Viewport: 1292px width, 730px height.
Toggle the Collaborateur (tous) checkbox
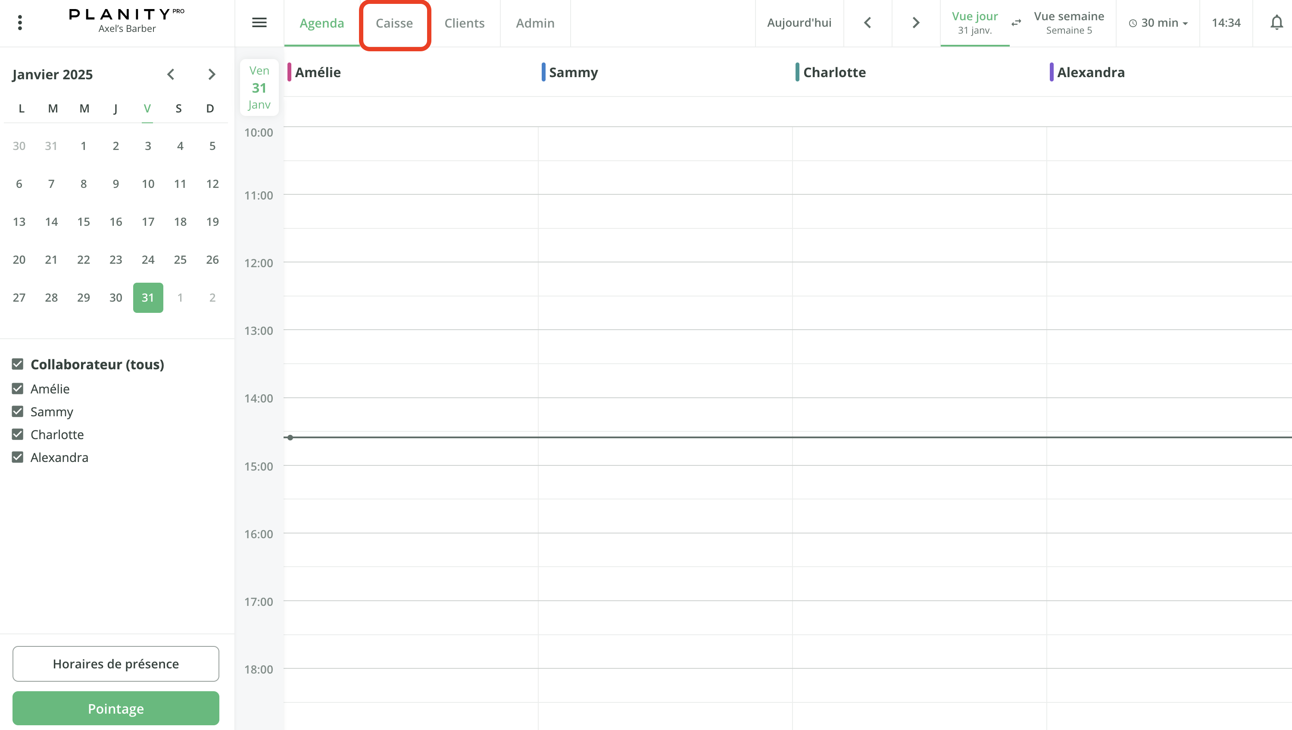[x=18, y=364]
